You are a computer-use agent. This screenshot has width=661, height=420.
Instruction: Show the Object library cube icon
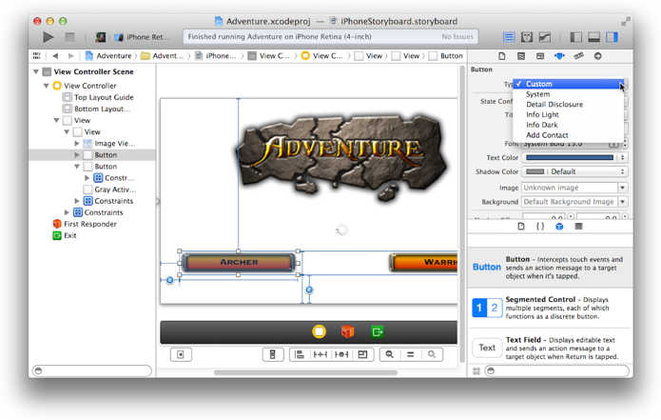pos(559,227)
